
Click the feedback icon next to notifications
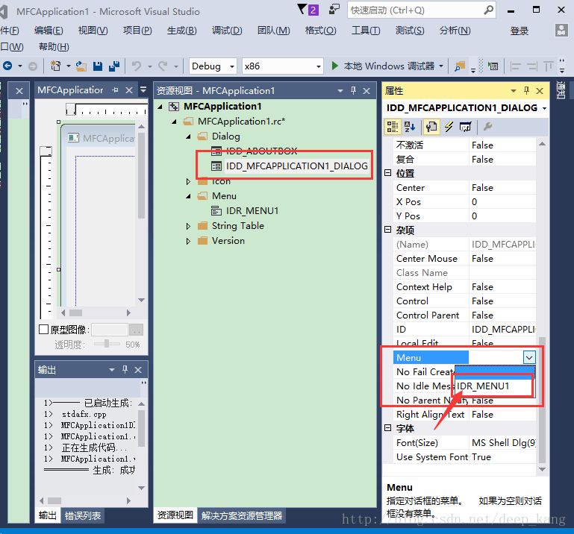334,10
